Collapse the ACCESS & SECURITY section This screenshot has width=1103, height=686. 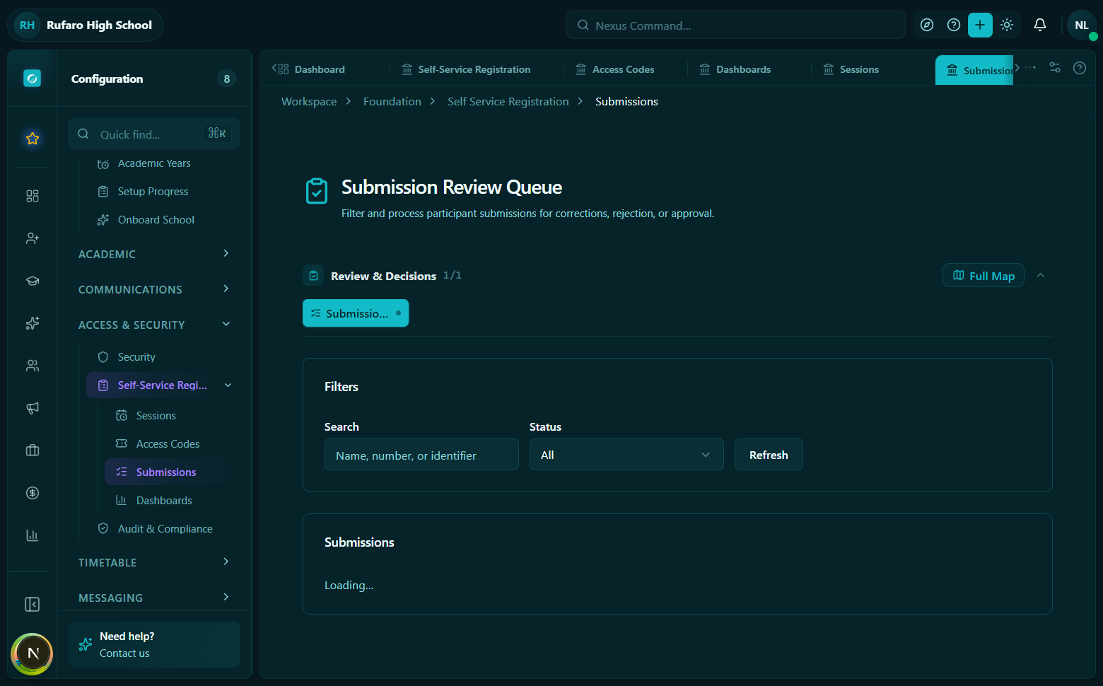point(154,325)
